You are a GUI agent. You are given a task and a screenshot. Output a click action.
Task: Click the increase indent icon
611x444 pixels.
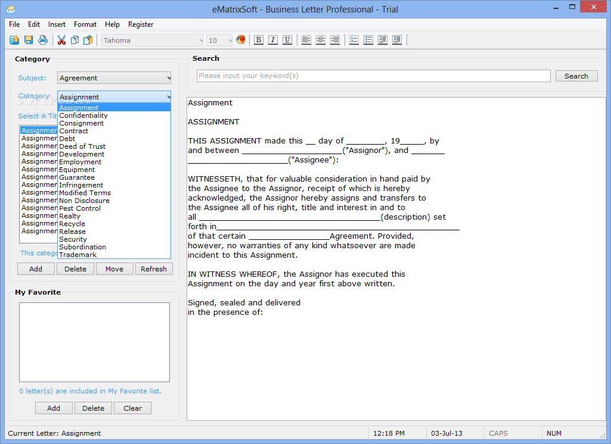[x=397, y=40]
